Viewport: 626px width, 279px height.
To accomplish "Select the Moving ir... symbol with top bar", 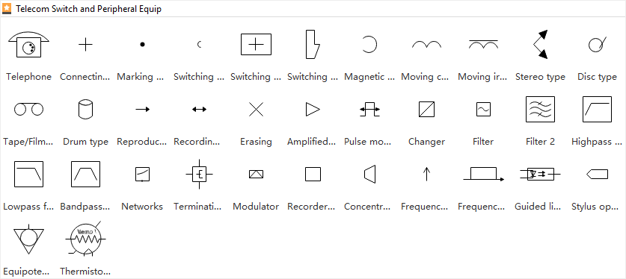I will pos(483,44).
